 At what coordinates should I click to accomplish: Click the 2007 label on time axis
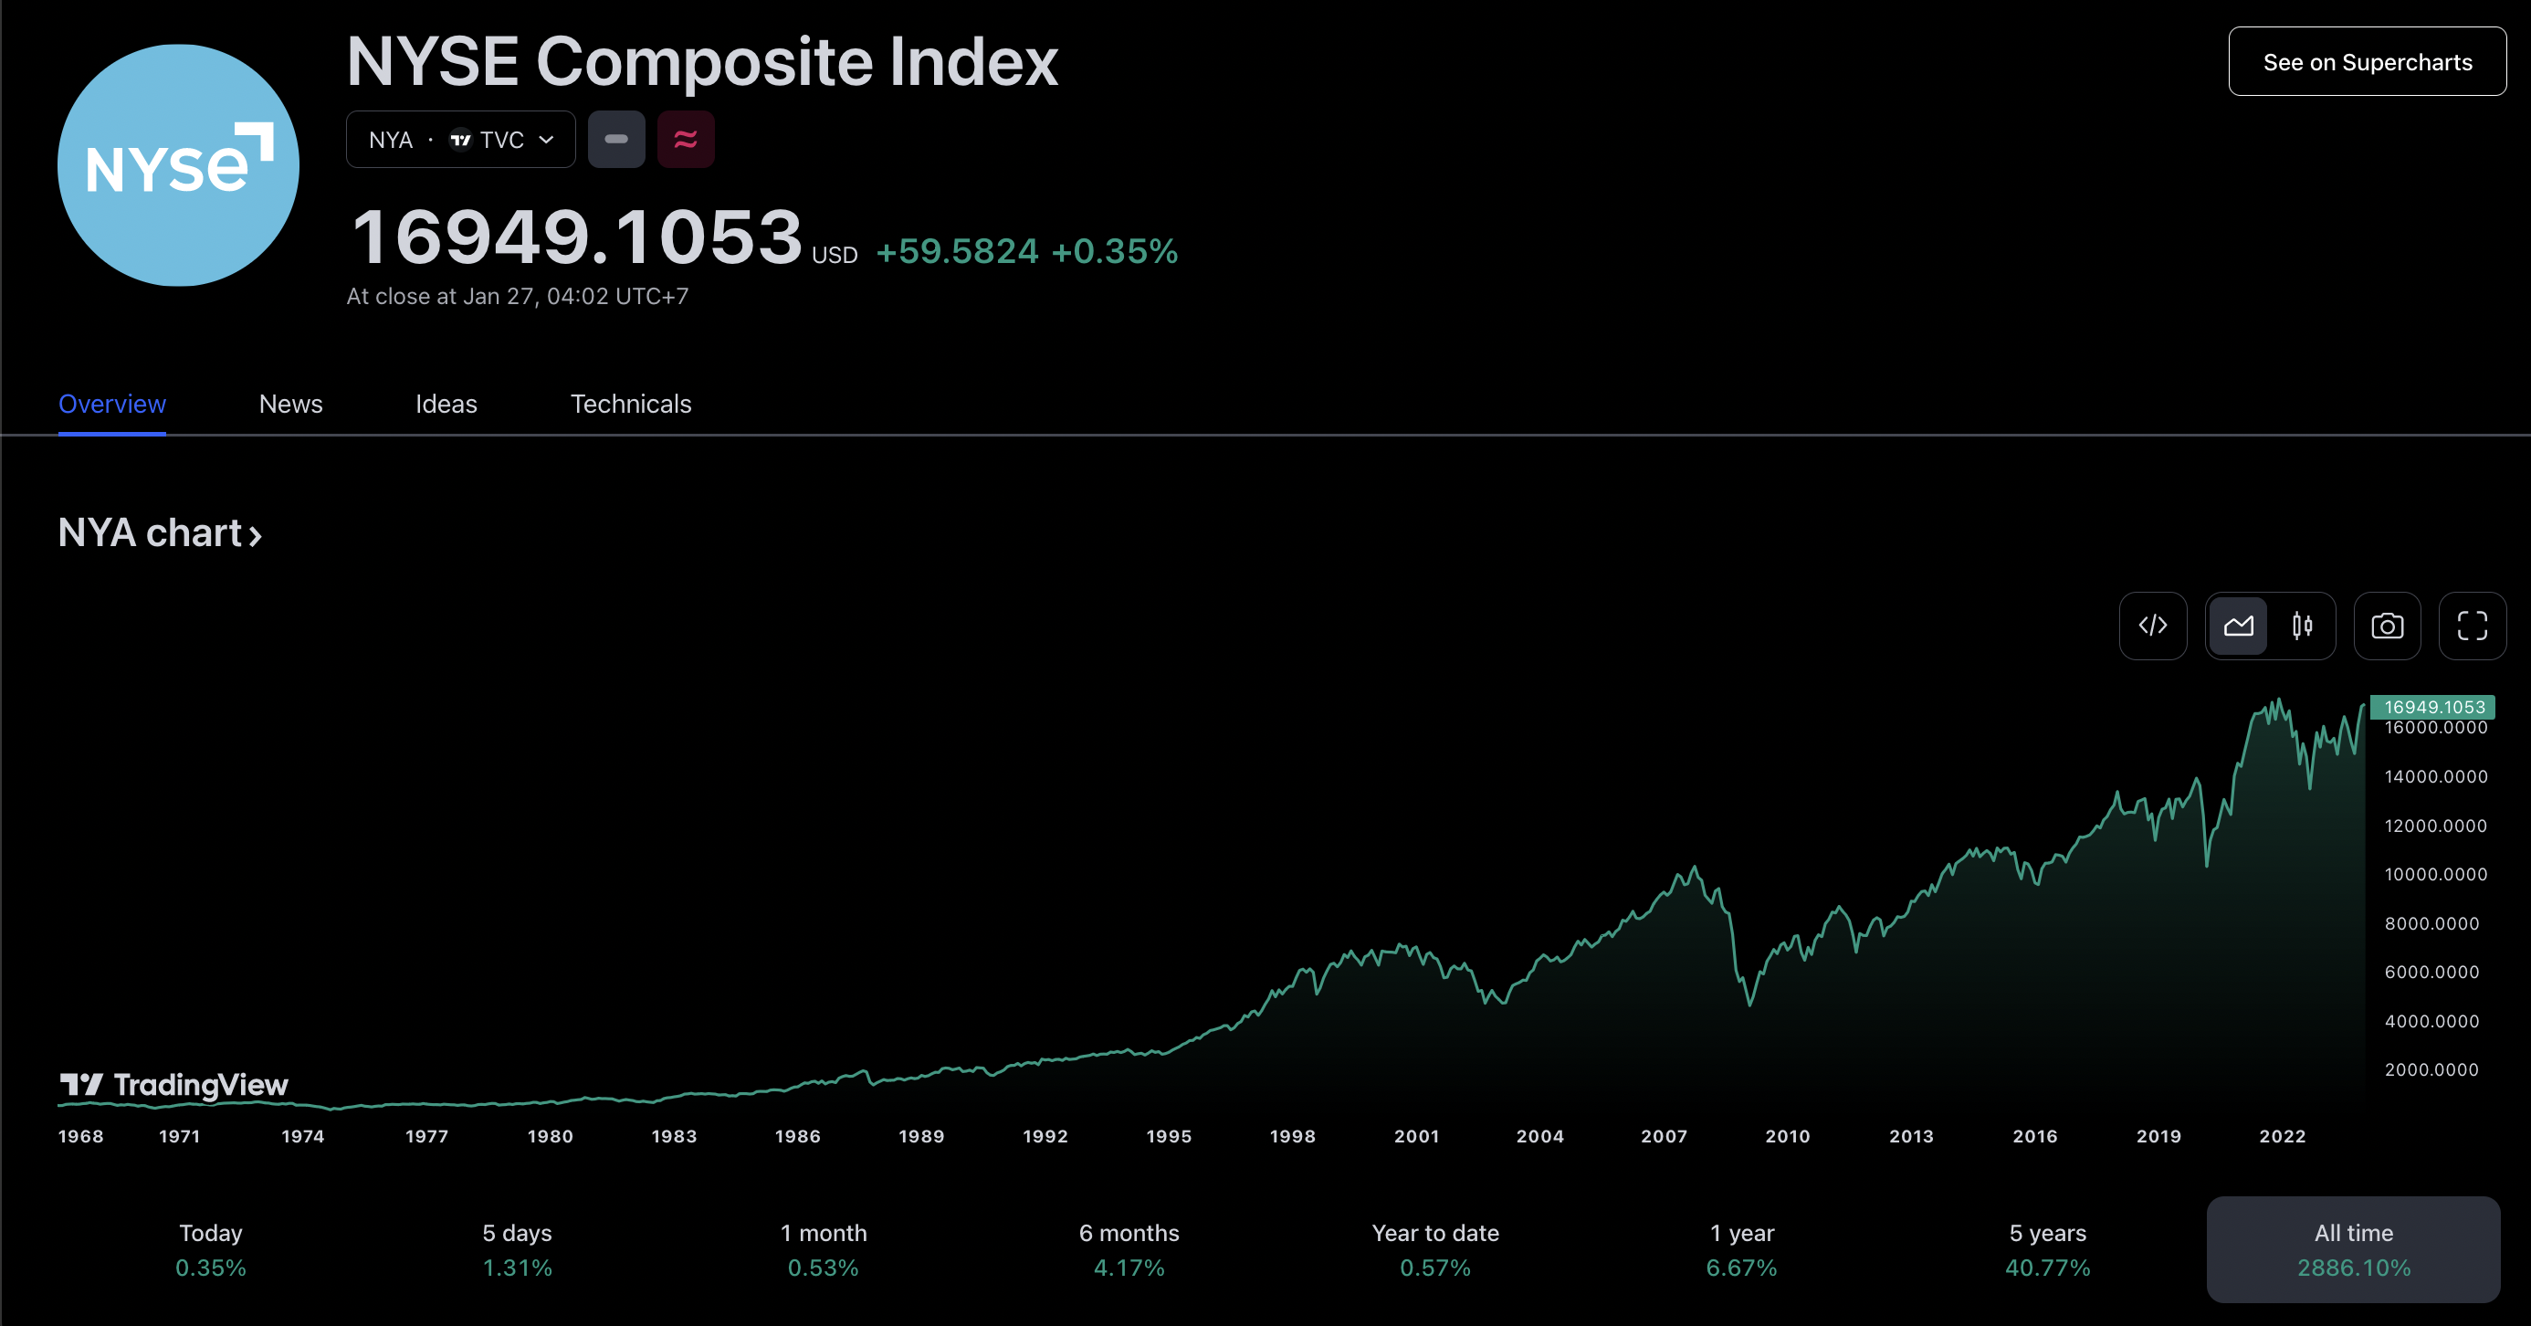point(1664,1136)
